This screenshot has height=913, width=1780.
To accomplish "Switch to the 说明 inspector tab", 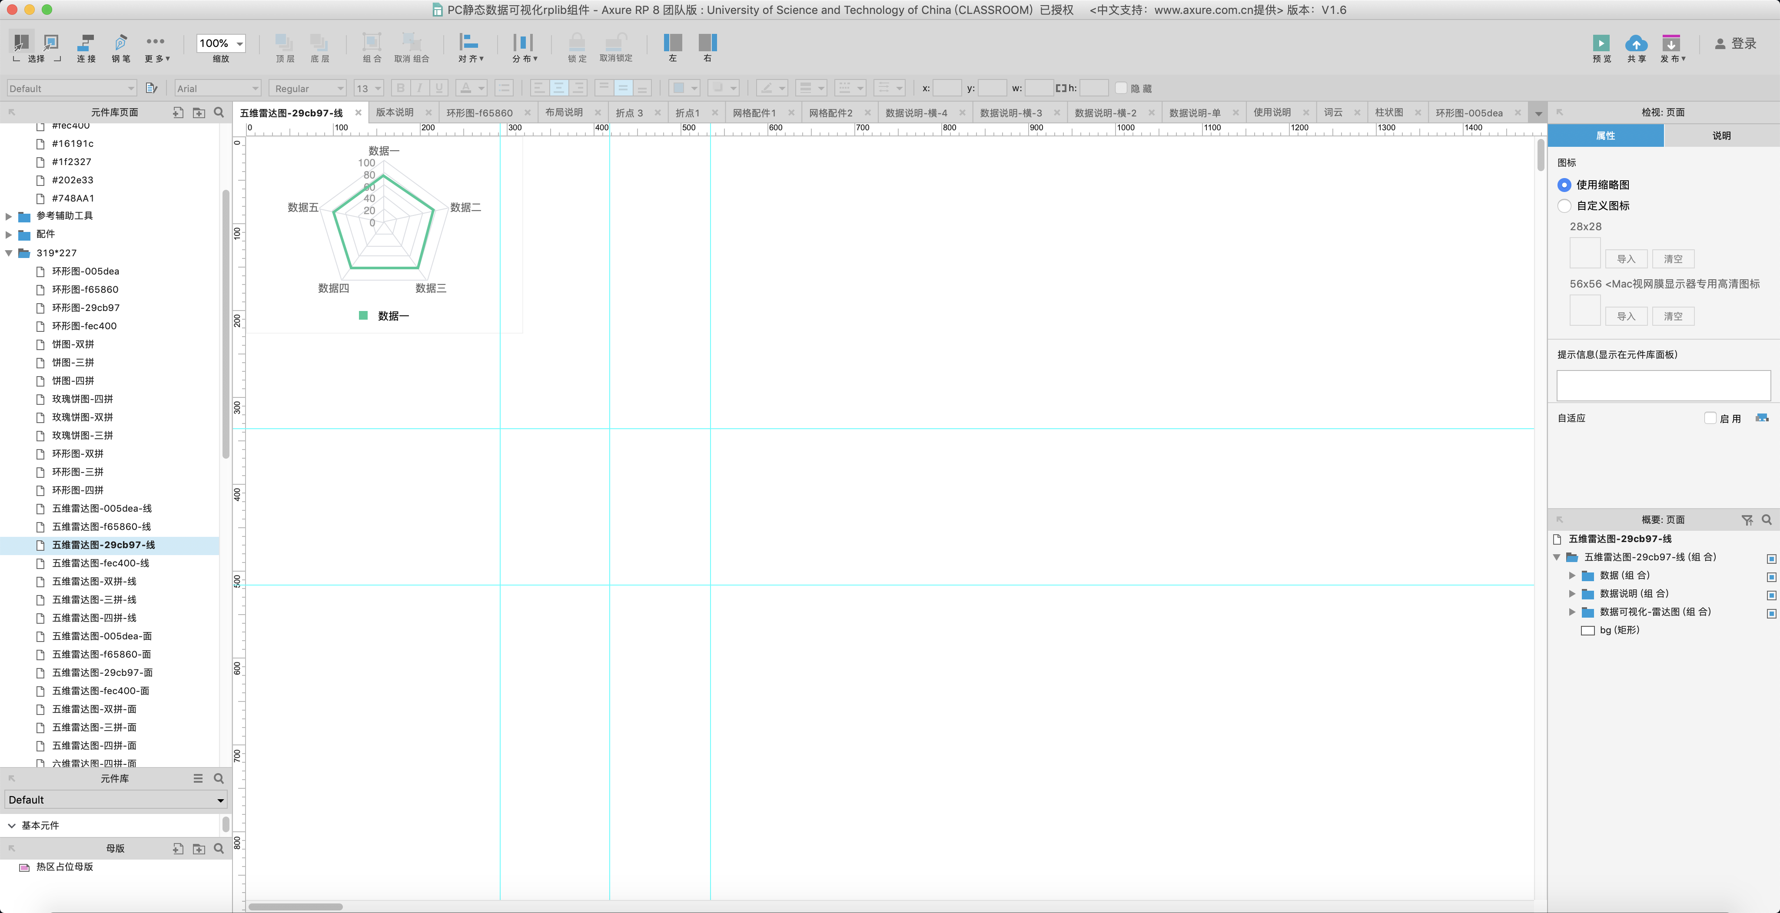I will [x=1721, y=136].
